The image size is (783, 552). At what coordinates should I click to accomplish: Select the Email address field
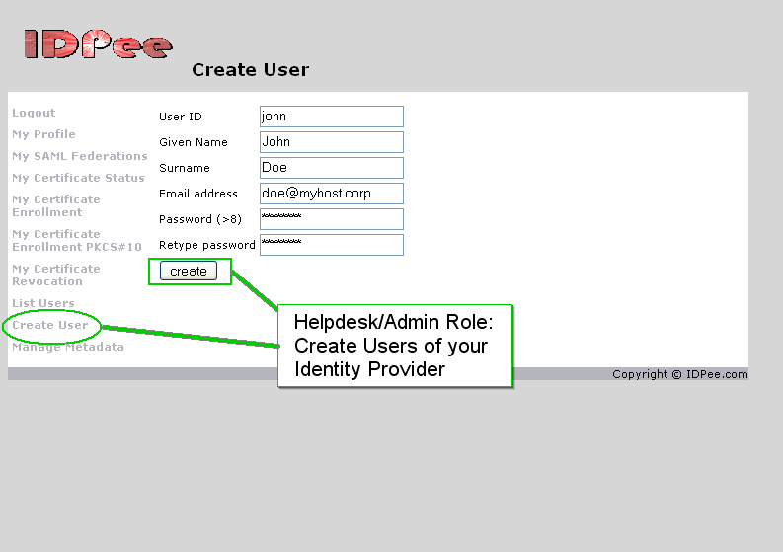click(332, 194)
